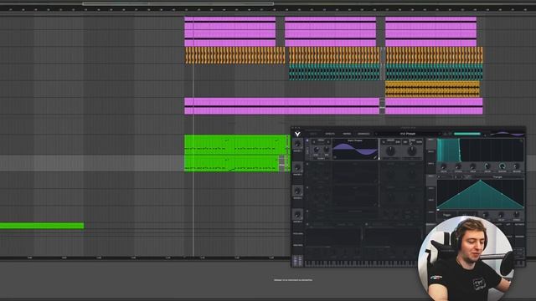Toggle Filter 1 on/off in Vital
This screenshot has width=536, height=301.
coord(307,225)
